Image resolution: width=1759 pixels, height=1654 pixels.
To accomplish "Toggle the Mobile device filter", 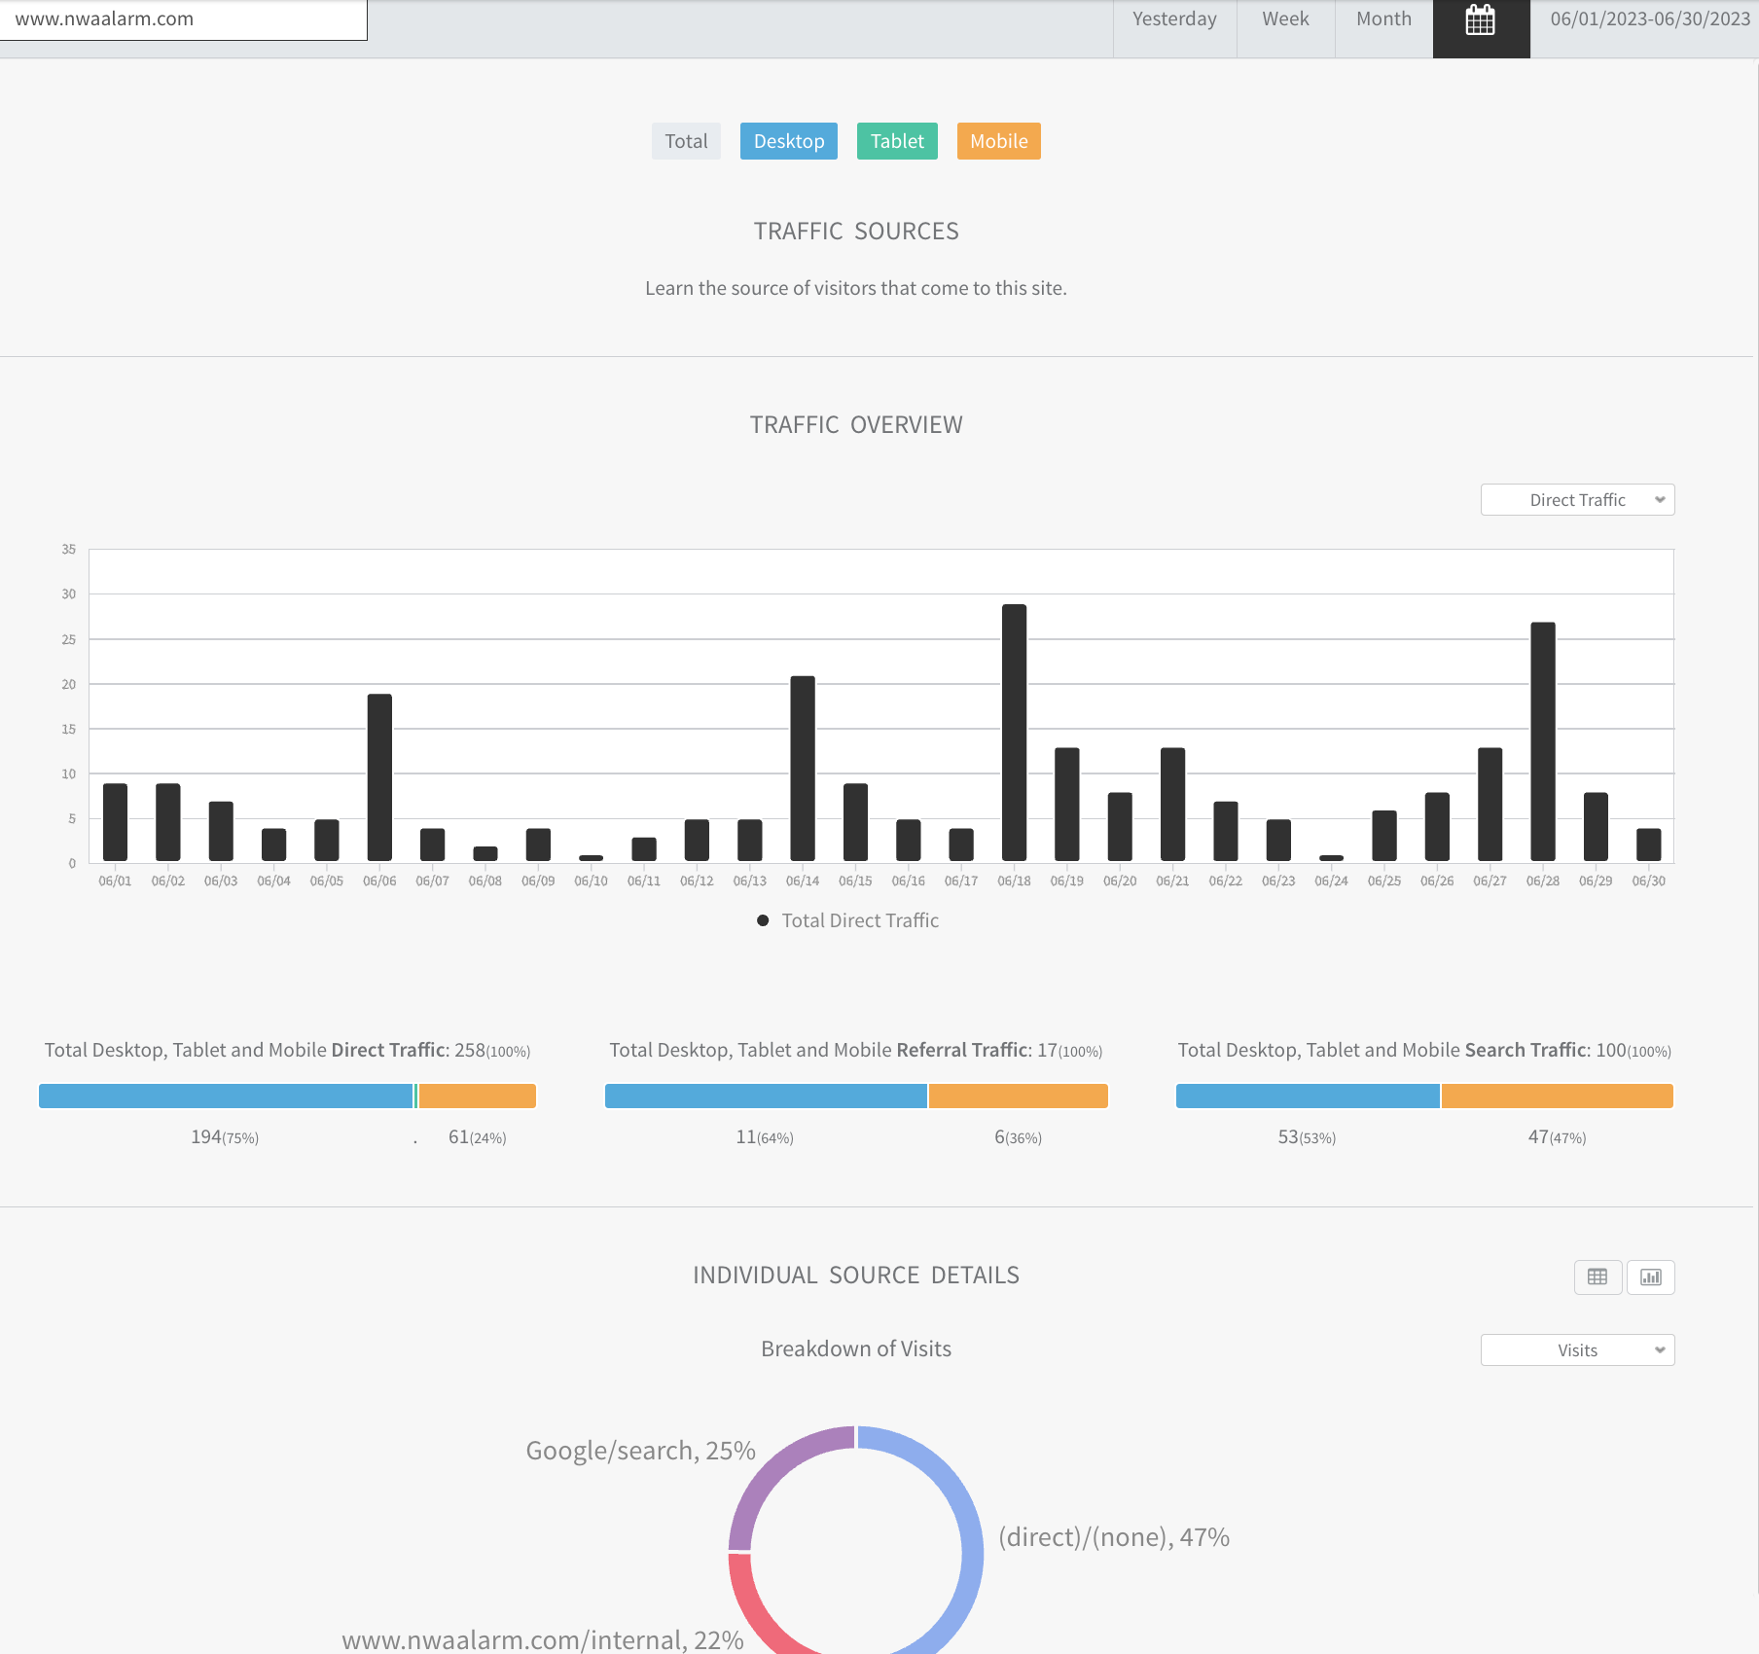I will point(999,141).
